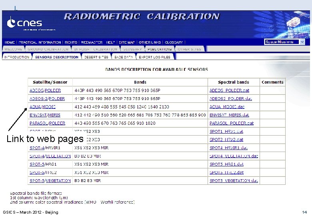Follow POLDER link in ADEOS row

[x=53, y=90]
